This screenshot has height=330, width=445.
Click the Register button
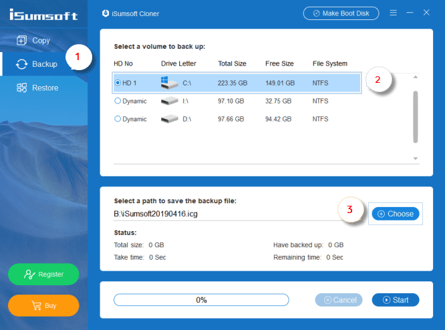(x=43, y=274)
